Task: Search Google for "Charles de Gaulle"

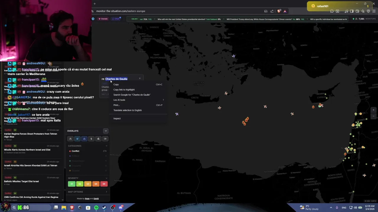Action: (x=138, y=95)
